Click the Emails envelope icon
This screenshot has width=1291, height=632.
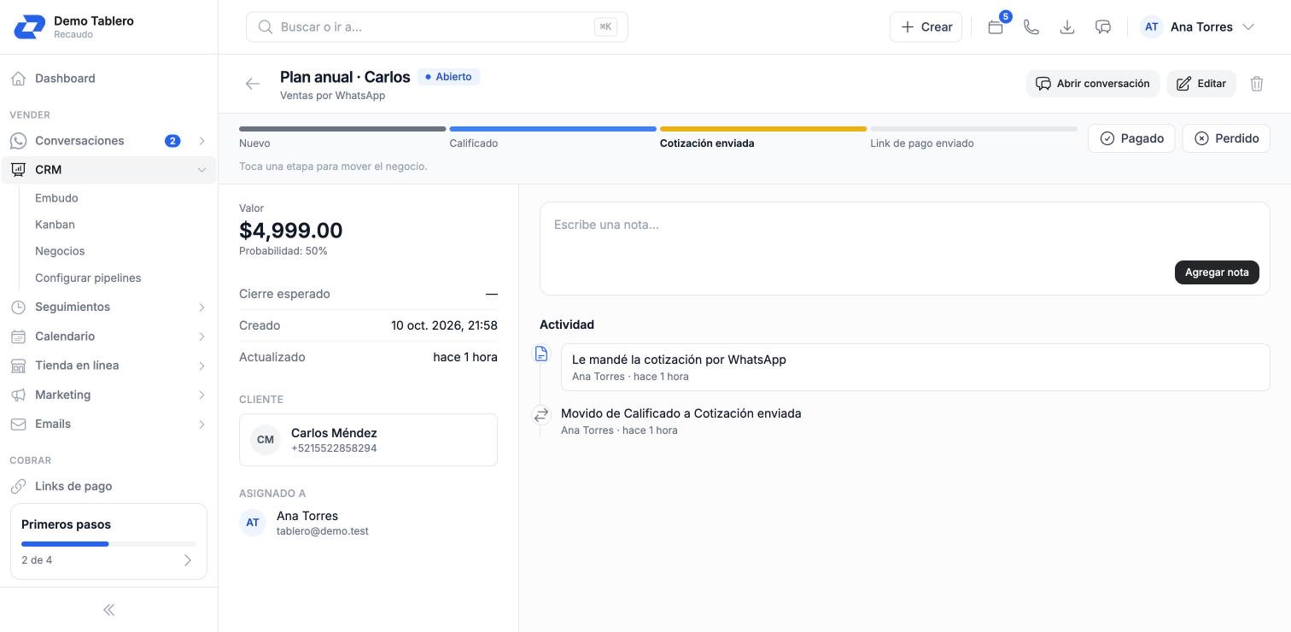(x=18, y=424)
